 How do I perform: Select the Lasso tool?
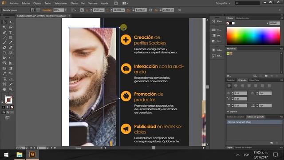11,27
